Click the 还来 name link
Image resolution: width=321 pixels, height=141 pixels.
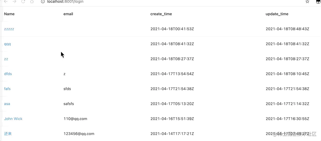coord(8,134)
